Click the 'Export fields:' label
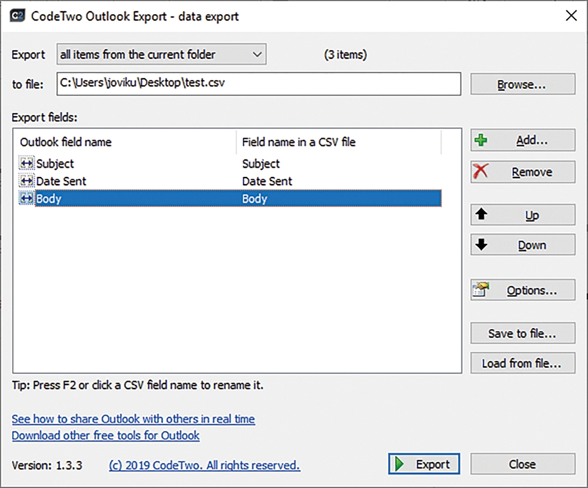This screenshot has height=488, width=588. pos(44,118)
